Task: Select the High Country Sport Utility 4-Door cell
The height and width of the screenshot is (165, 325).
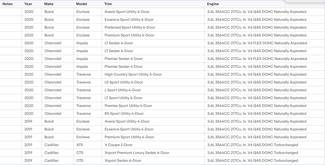Action: (x=153, y=75)
